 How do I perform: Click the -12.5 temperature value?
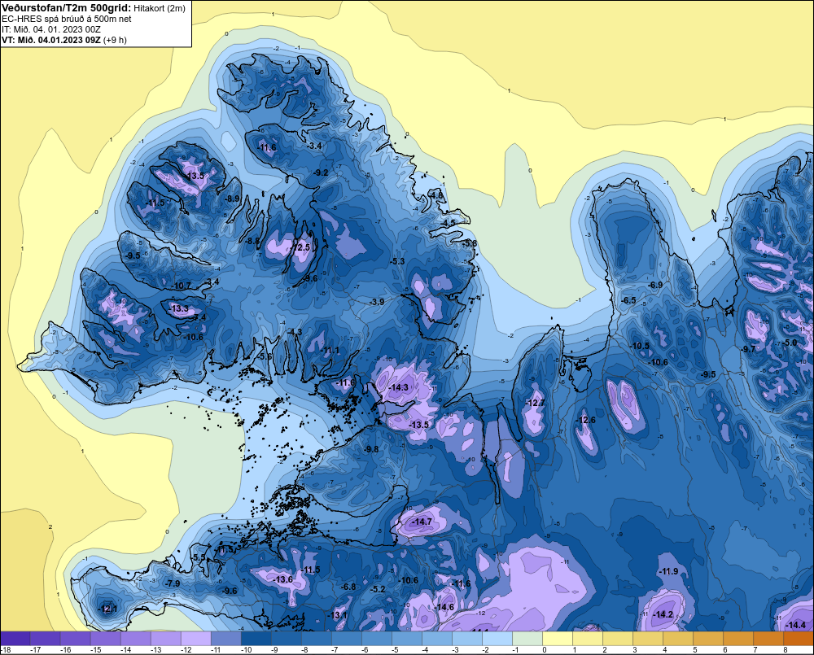[300, 247]
